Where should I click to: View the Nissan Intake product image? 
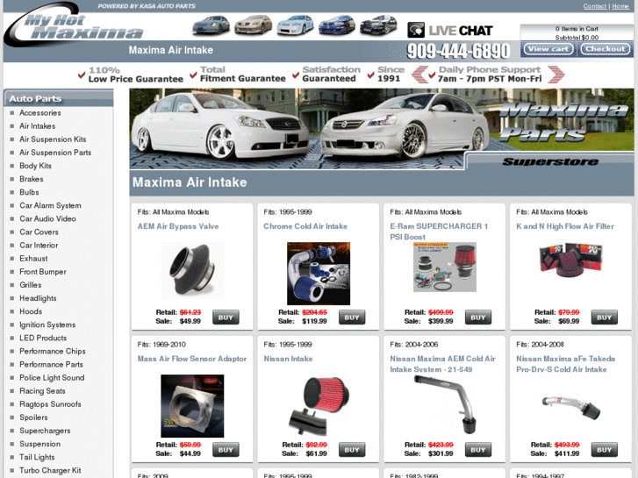tap(319, 406)
